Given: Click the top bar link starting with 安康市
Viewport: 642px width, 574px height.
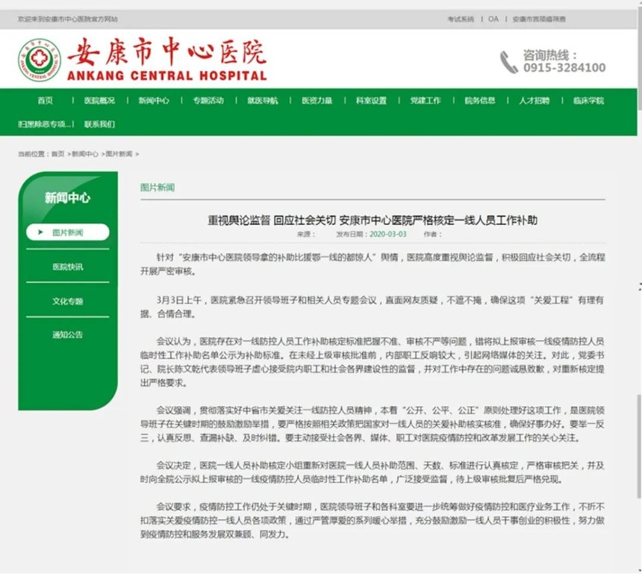Looking at the screenshot, I should 539,19.
